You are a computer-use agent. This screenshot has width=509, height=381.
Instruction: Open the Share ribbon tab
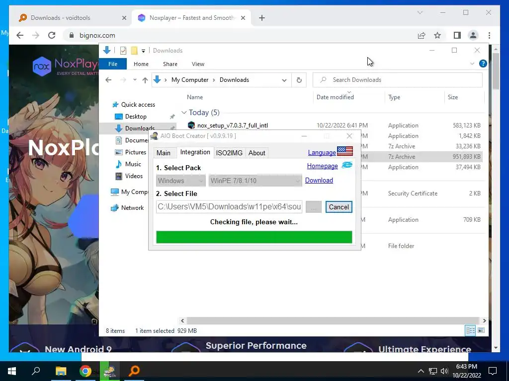click(x=170, y=64)
